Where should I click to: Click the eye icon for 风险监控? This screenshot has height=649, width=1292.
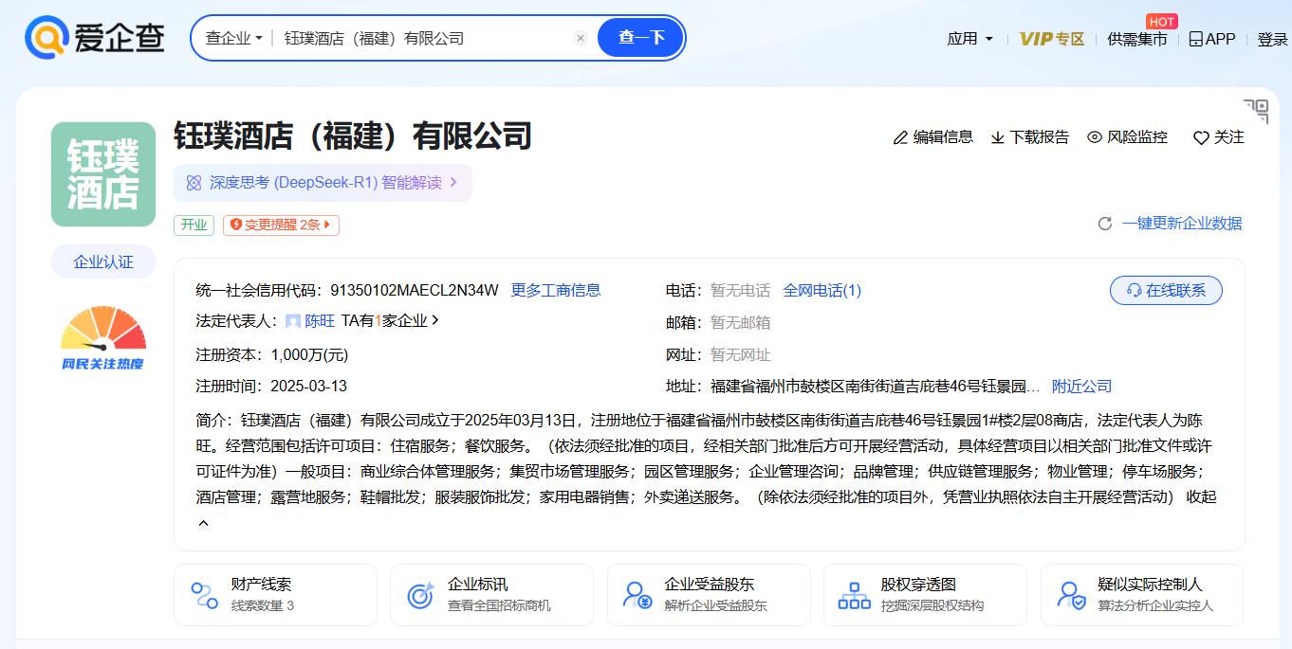1095,137
